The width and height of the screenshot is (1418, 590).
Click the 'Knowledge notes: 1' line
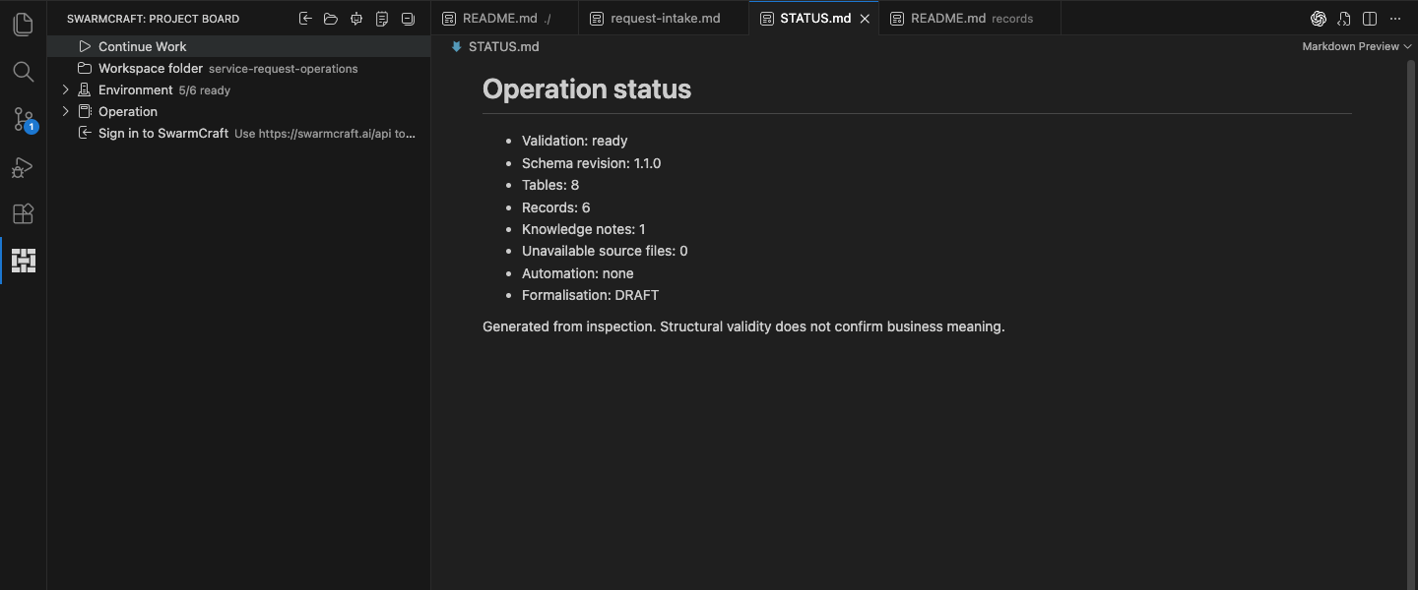pos(584,229)
